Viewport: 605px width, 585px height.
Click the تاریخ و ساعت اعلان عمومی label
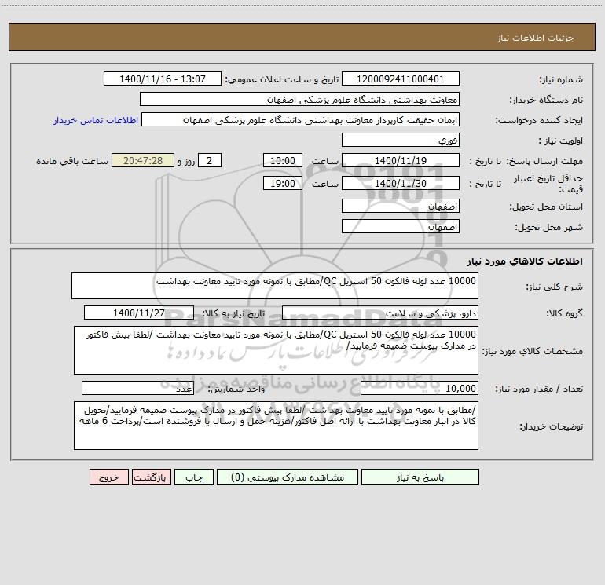pos(282,79)
